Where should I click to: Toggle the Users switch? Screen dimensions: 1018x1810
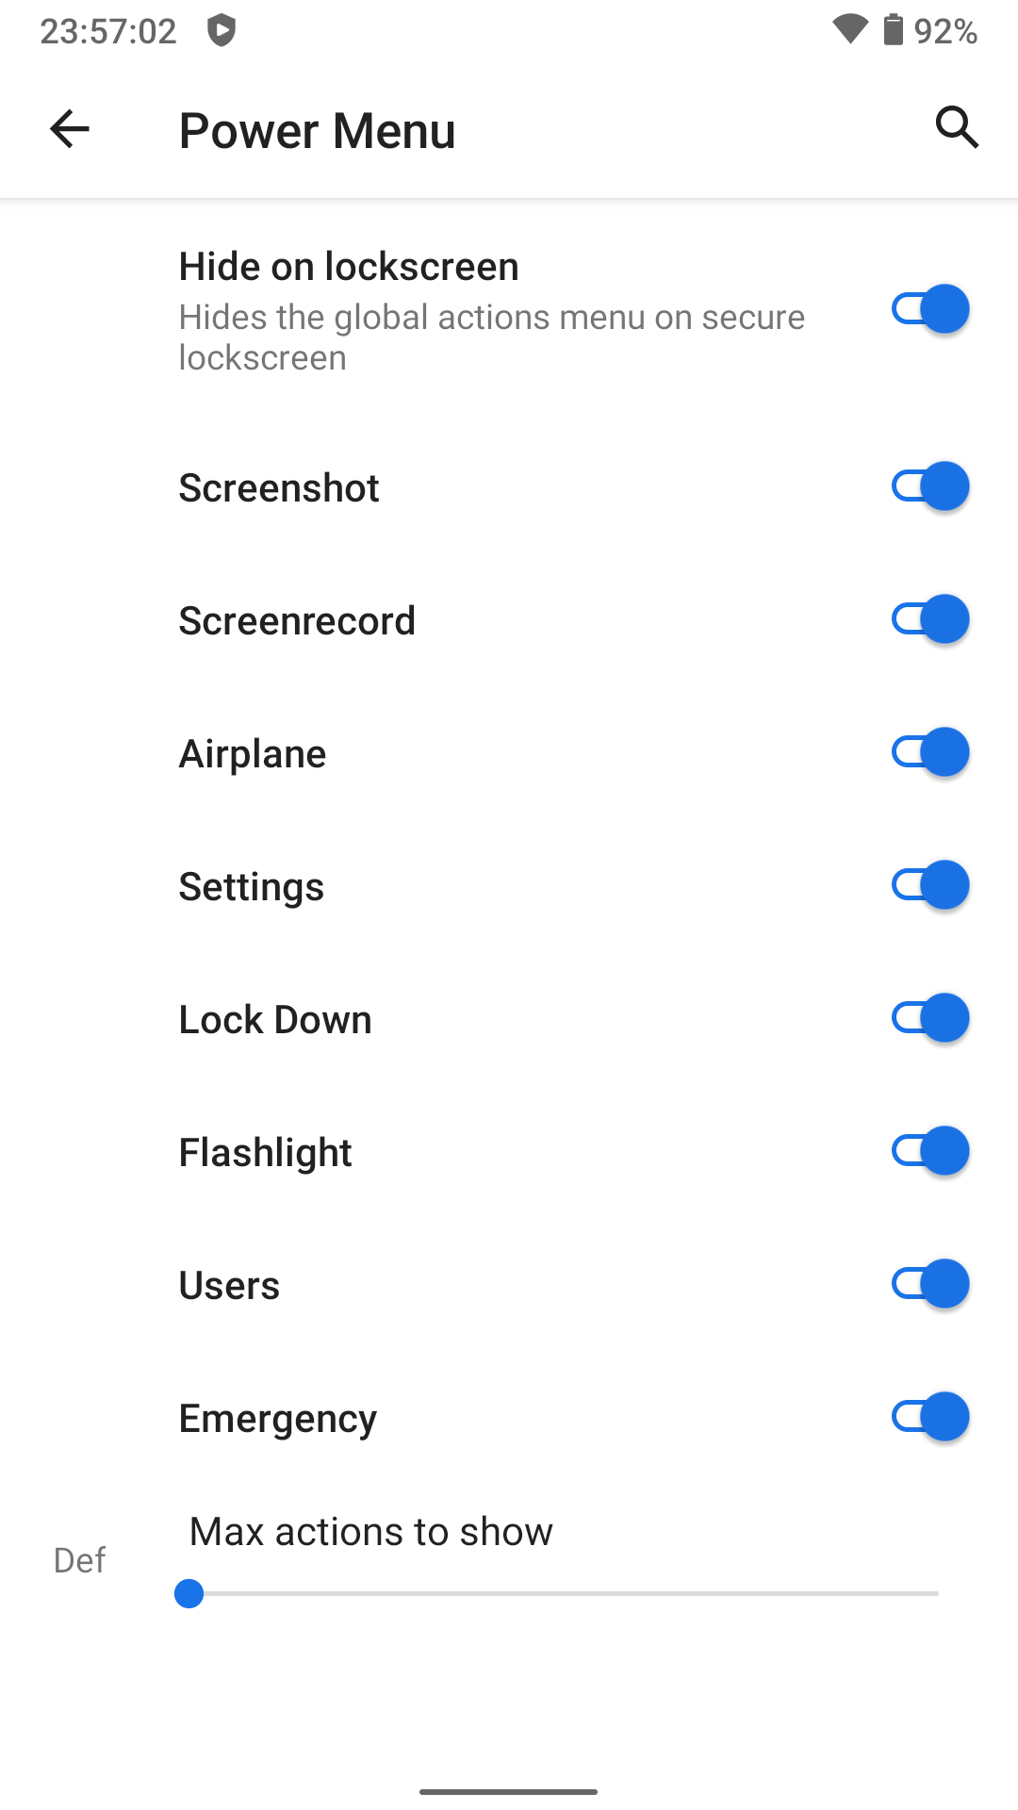(930, 1284)
